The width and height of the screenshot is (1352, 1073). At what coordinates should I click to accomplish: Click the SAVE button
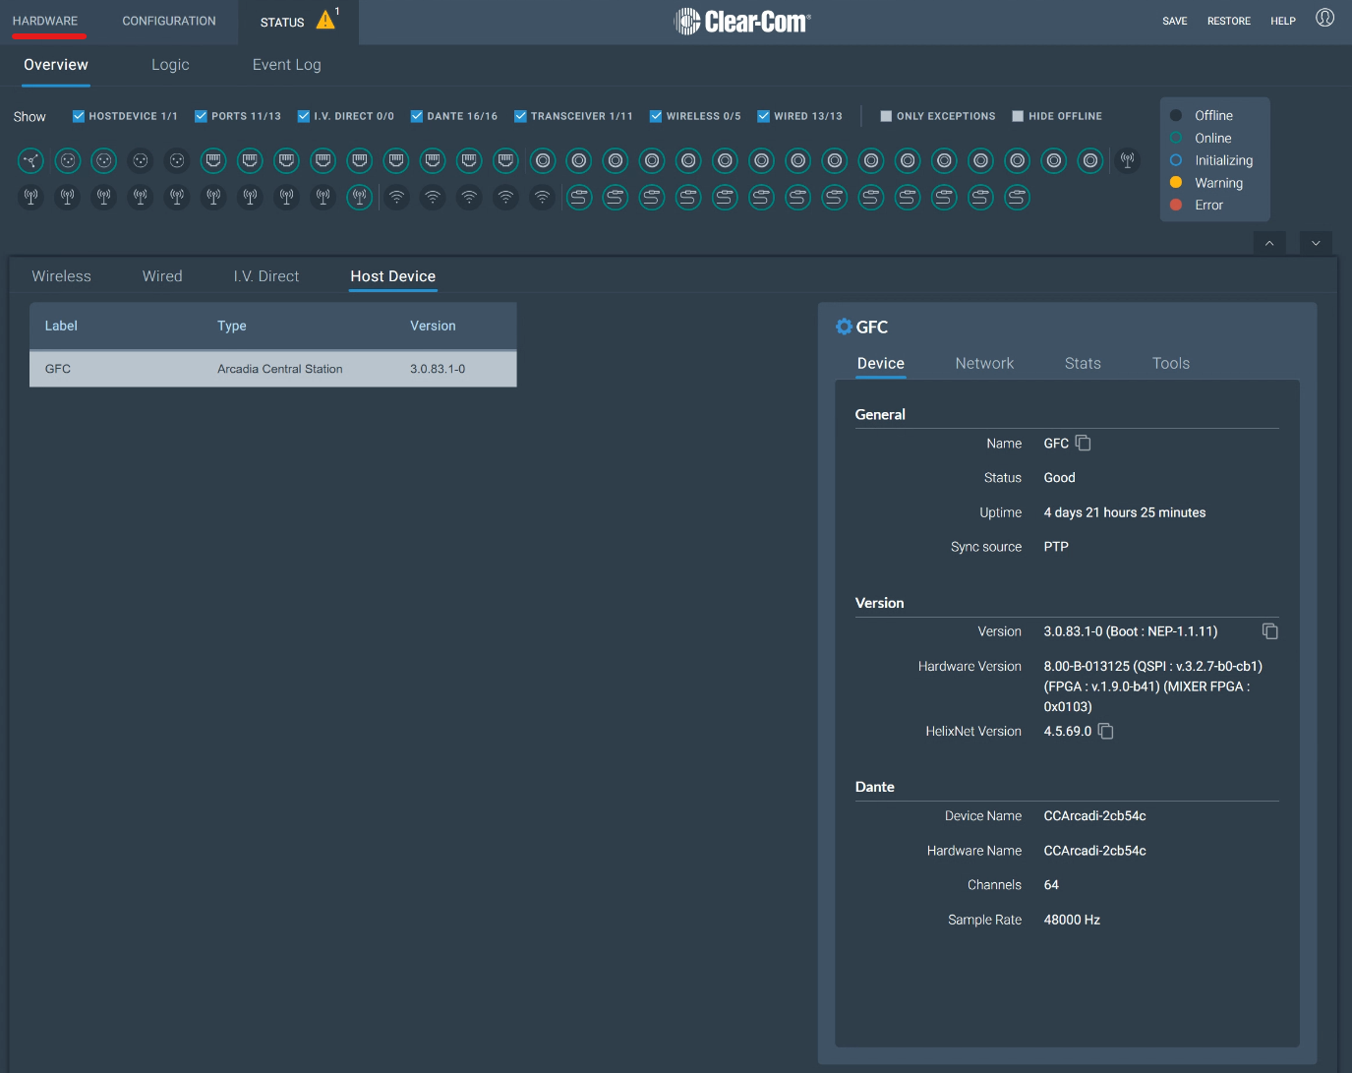pyautogui.click(x=1174, y=21)
